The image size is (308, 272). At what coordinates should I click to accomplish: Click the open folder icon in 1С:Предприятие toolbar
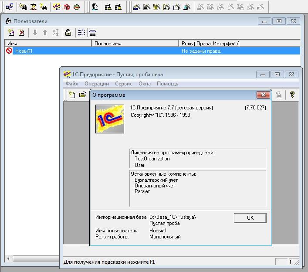coord(82,95)
